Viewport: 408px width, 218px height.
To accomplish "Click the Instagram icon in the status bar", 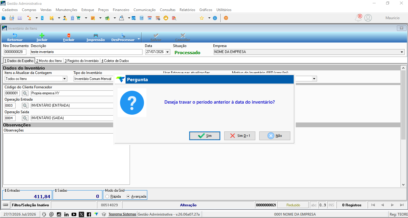I will pos(59,214).
